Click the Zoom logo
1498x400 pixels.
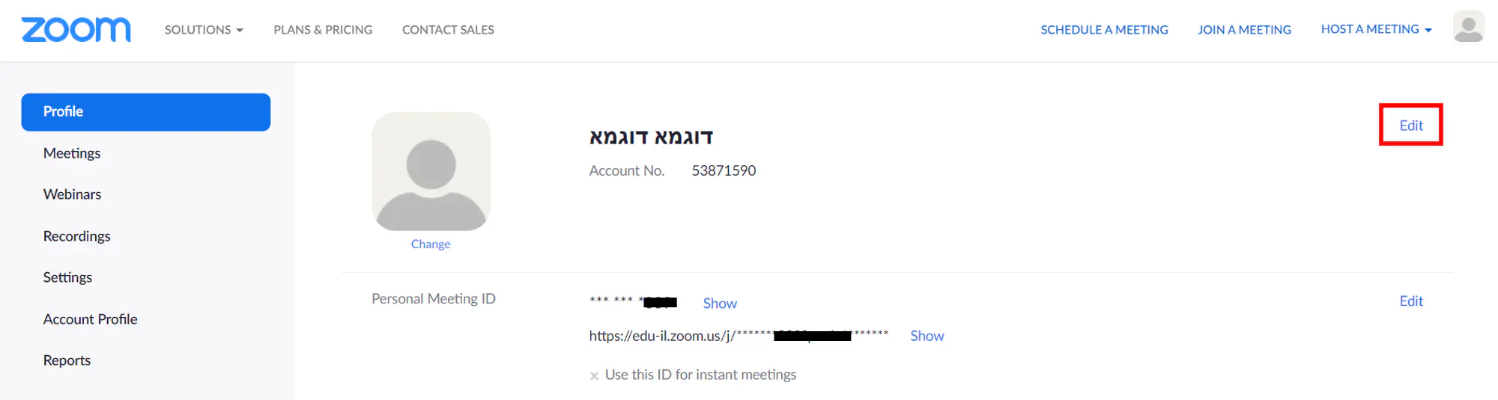pos(76,30)
